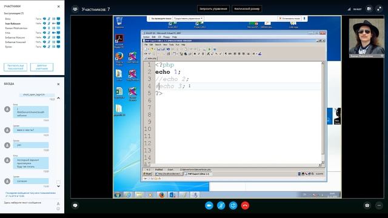Close the Беседа conversation panel

pos(58,84)
